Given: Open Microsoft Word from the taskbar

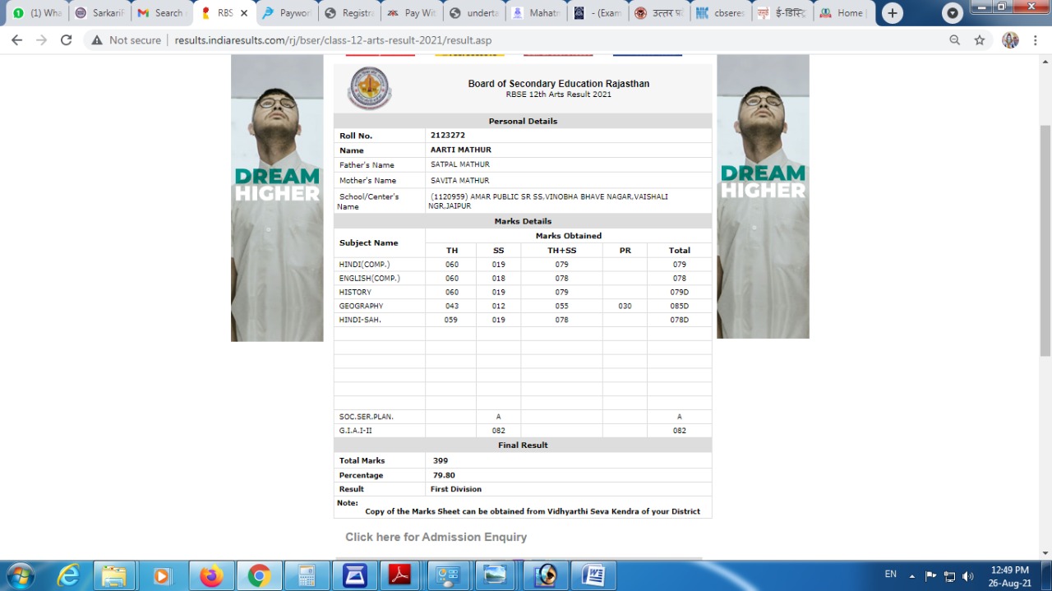Looking at the screenshot, I should coord(593,575).
